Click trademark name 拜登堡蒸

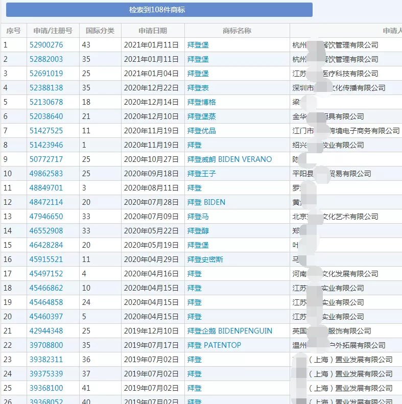202,116
